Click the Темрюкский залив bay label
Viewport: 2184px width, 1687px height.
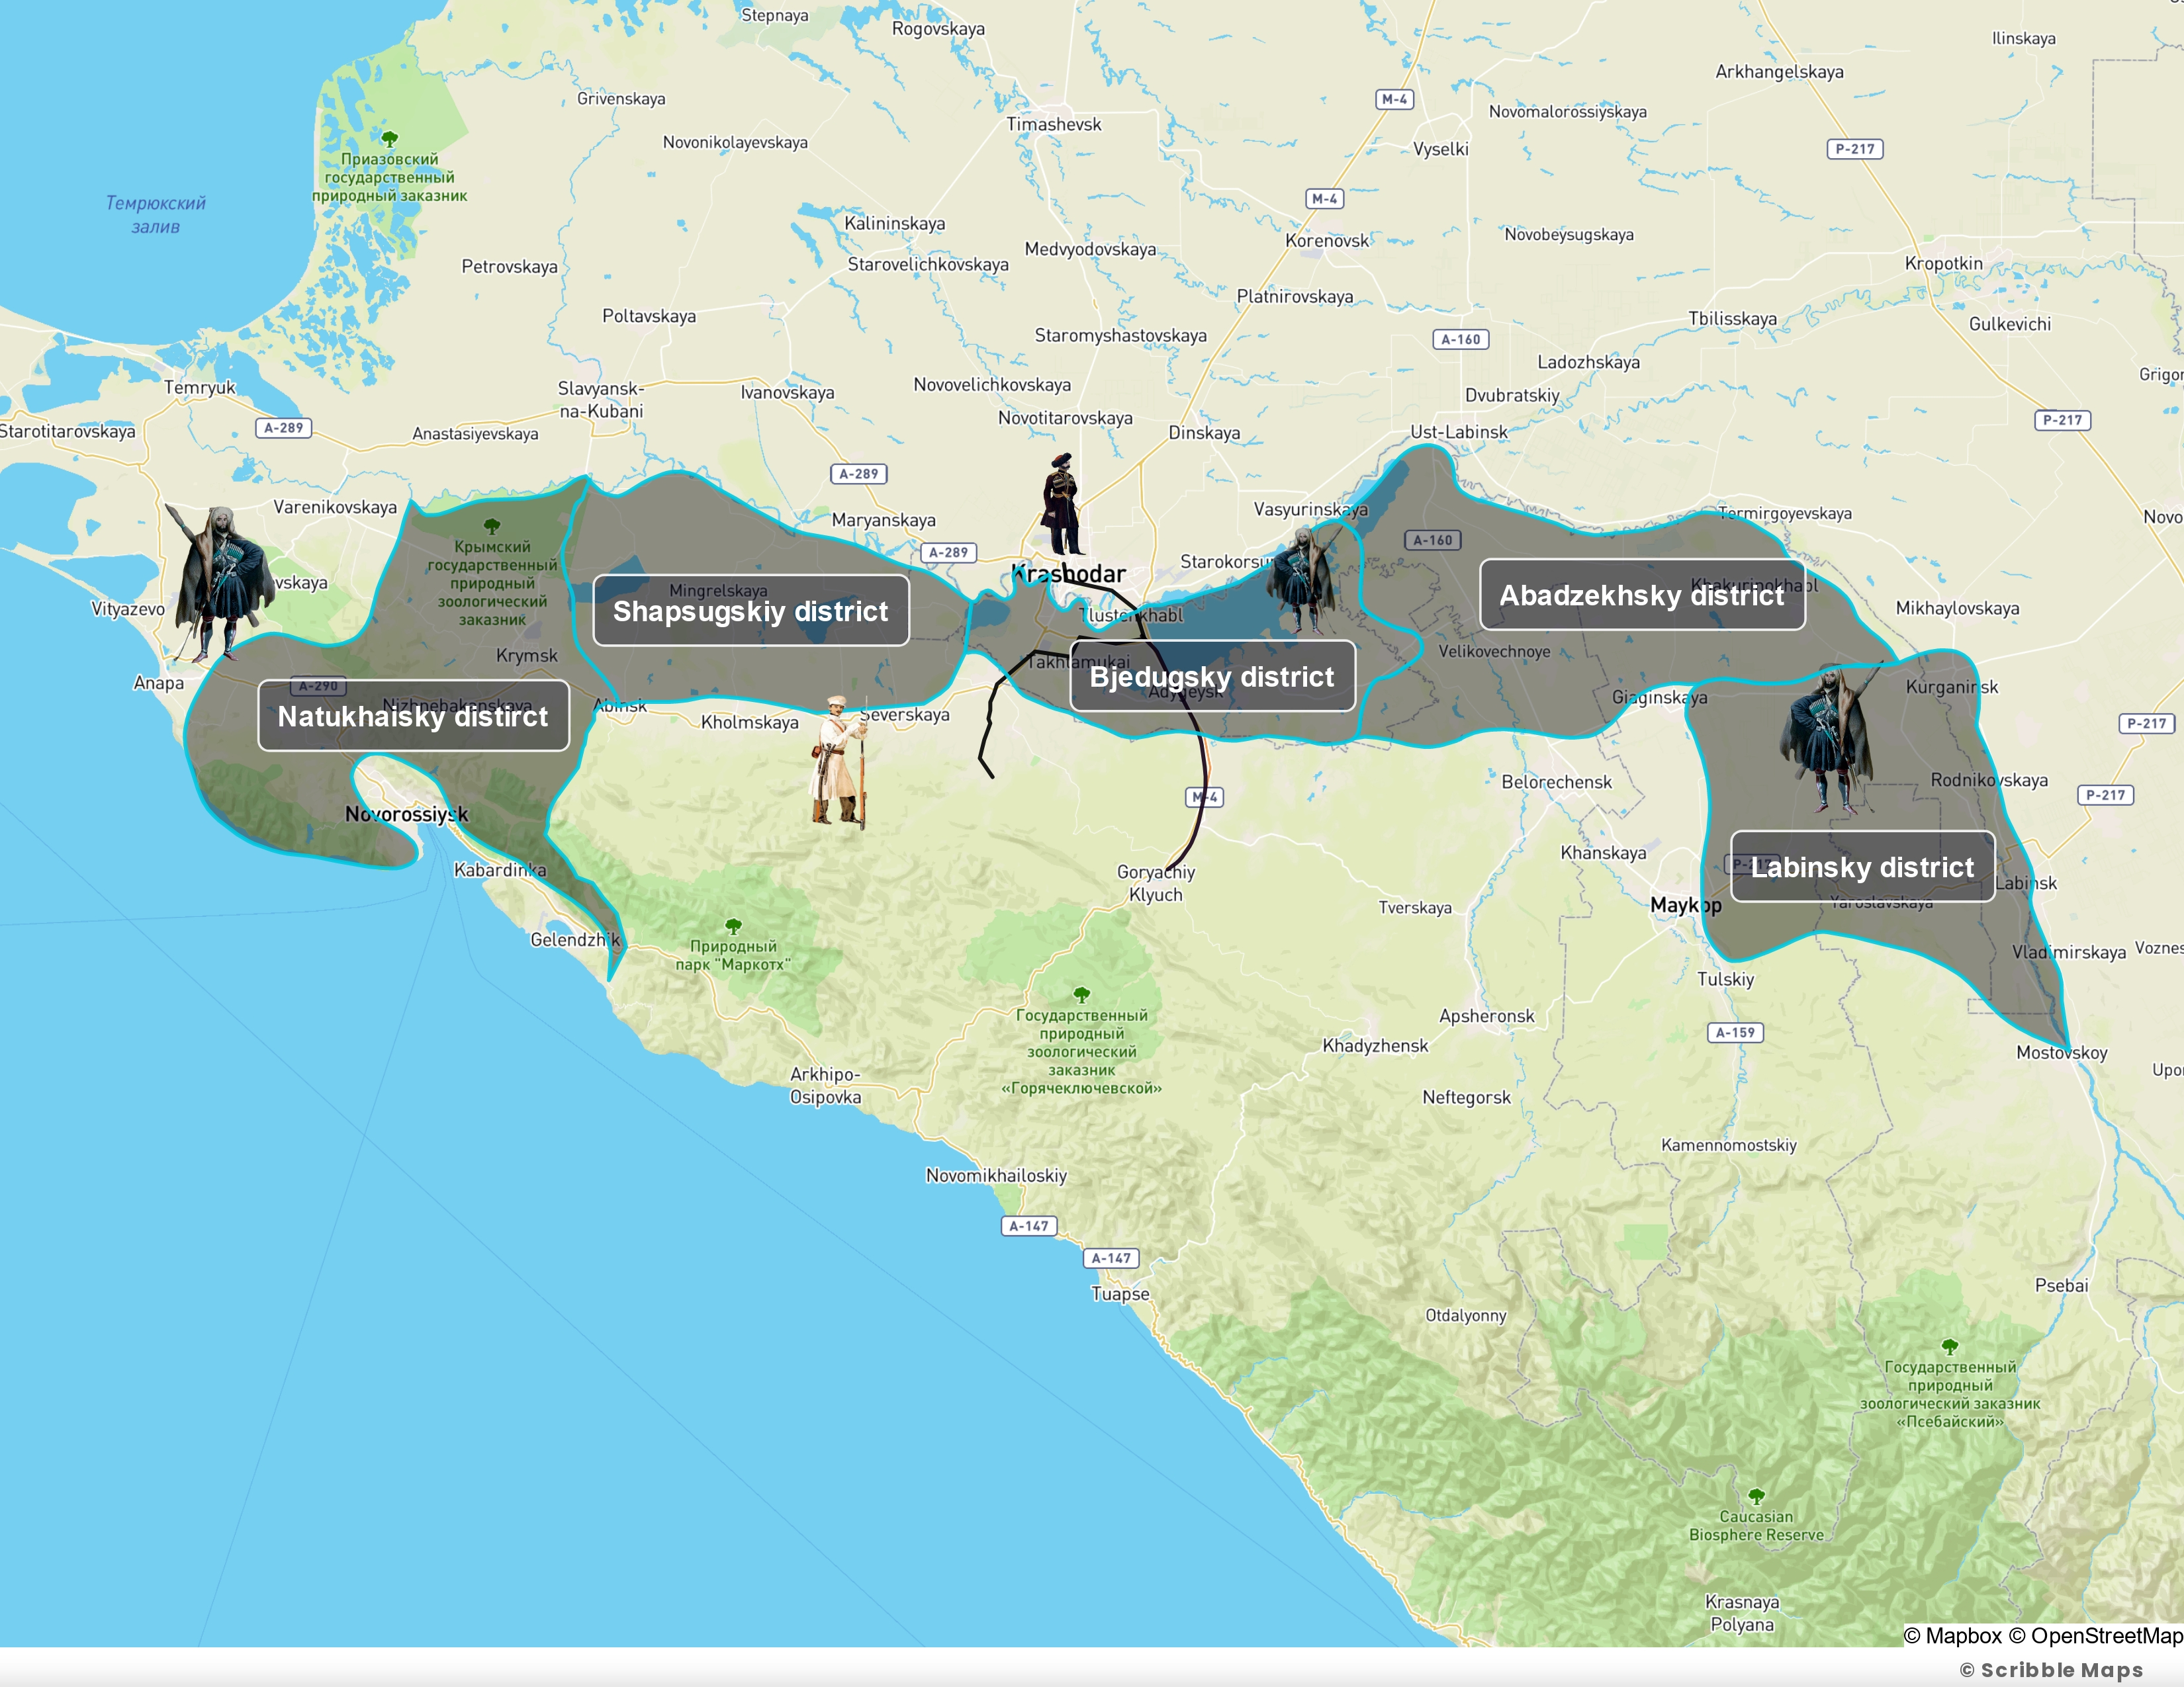coord(156,215)
